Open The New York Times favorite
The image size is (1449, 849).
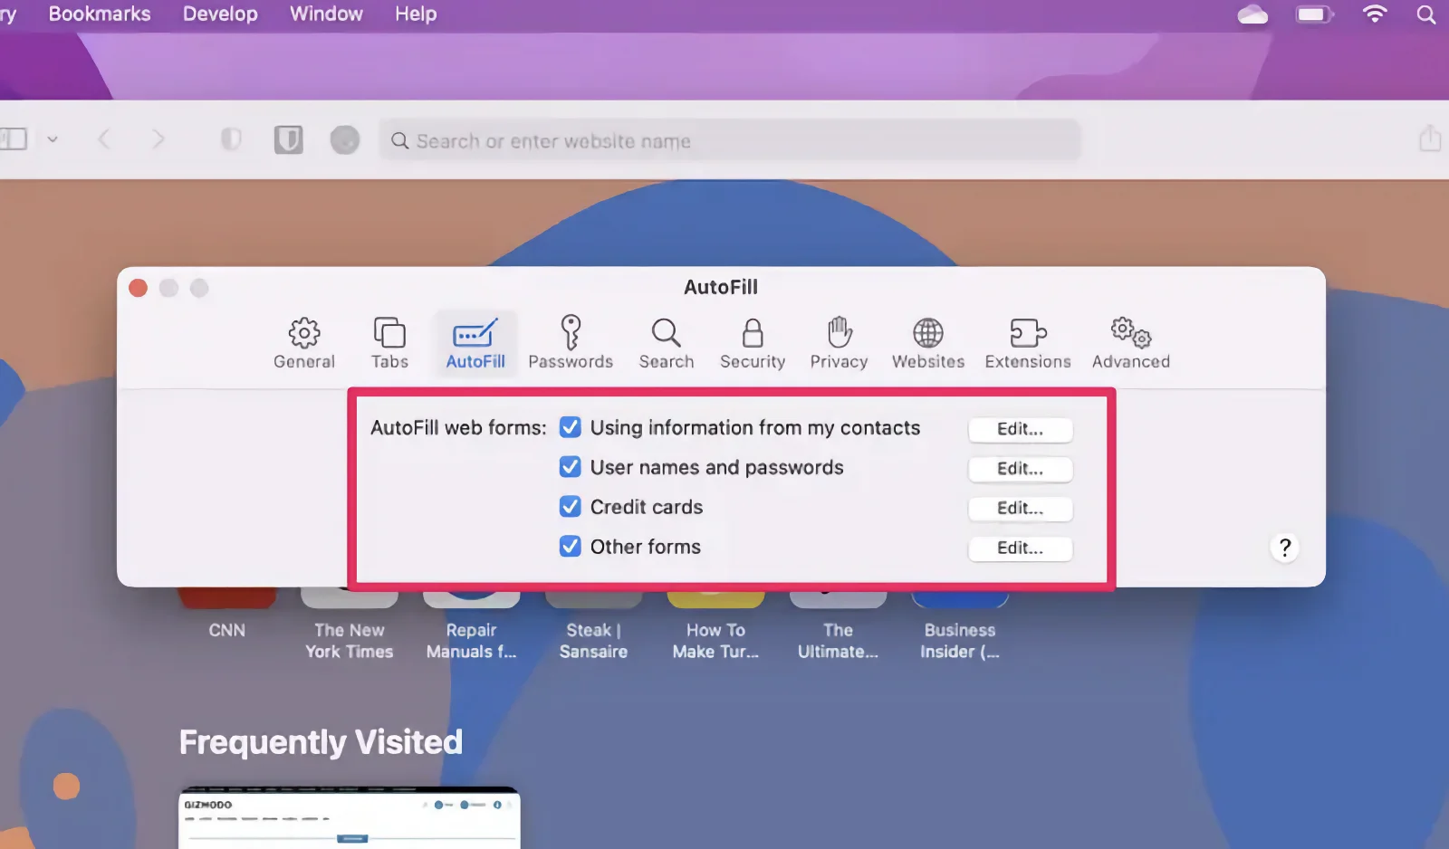350,625
